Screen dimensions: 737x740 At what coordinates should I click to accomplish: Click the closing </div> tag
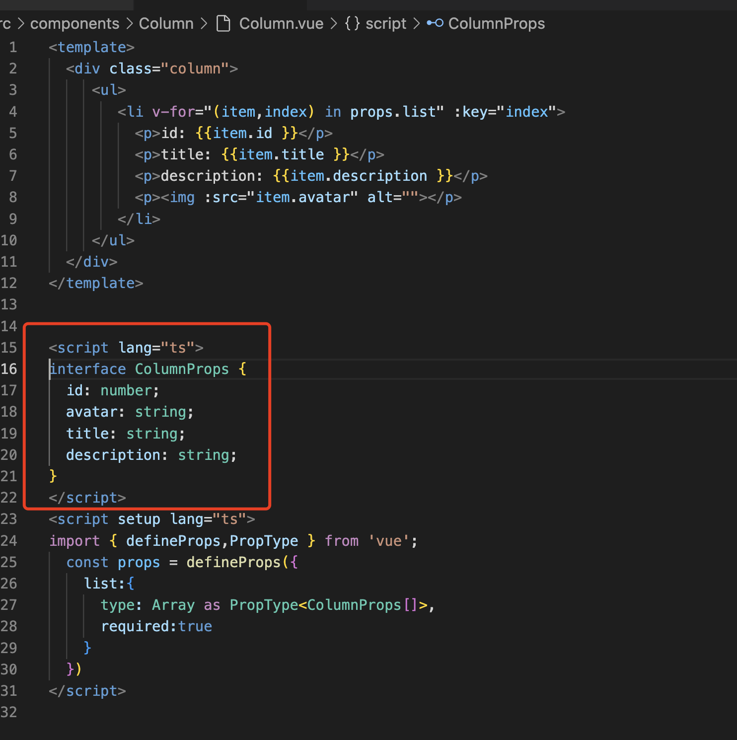tap(92, 262)
